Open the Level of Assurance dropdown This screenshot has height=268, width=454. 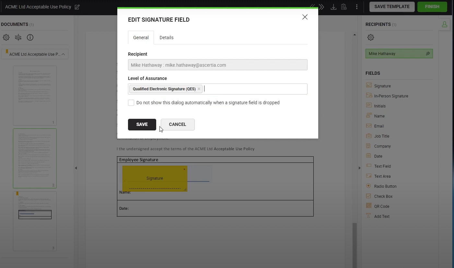(x=218, y=89)
